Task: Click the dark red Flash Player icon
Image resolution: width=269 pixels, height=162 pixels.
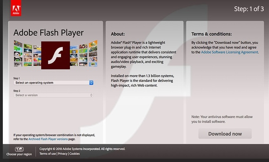Action: [55, 55]
